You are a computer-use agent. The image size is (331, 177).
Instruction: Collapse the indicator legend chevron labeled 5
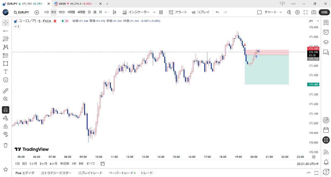coord(17,27)
